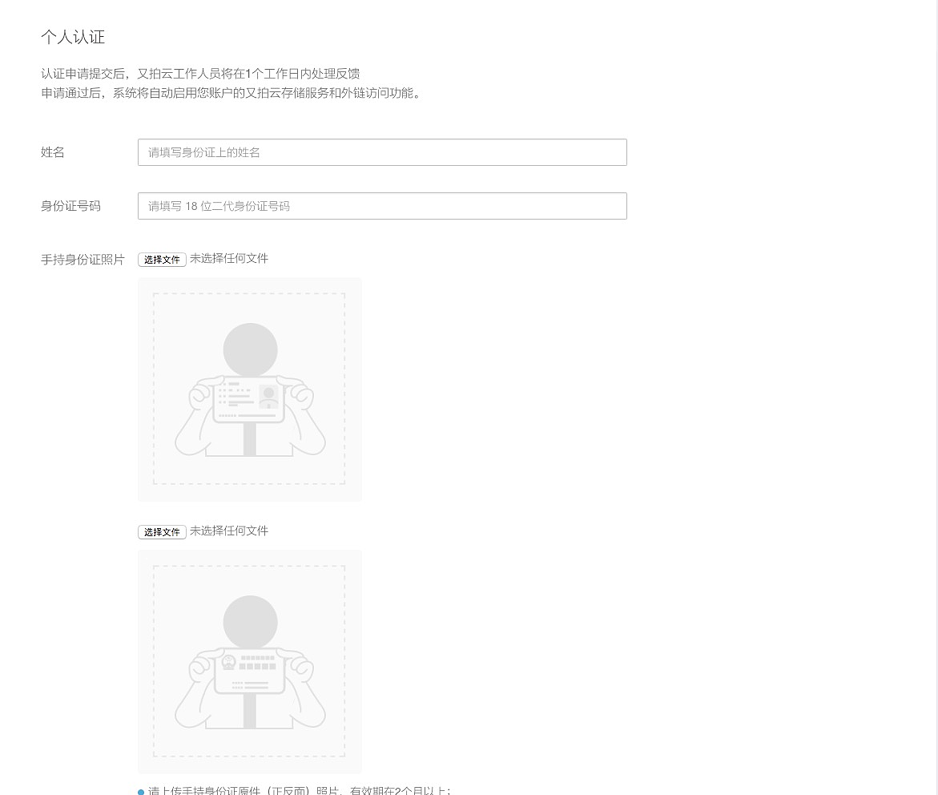
Task: Focus the 身份证号码 ID number input
Action: point(381,206)
